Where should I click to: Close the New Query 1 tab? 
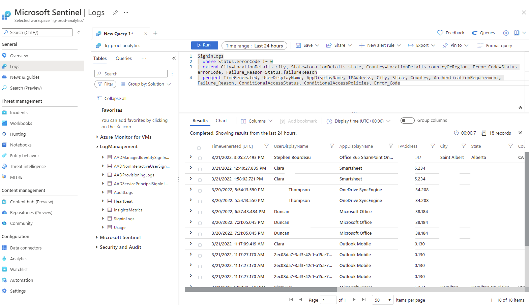pyautogui.click(x=146, y=34)
